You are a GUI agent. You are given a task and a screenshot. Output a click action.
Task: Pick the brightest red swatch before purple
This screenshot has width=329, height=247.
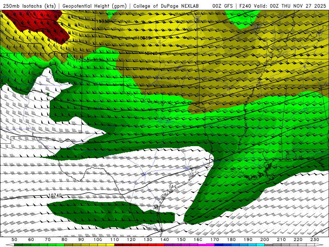pyautogui.click(x=160, y=245)
